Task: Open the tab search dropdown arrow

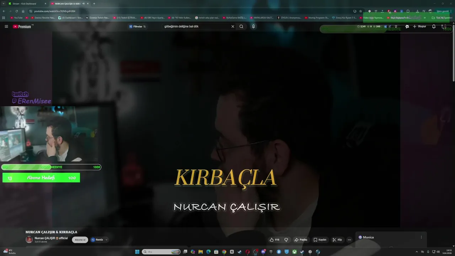Action: click(3, 4)
